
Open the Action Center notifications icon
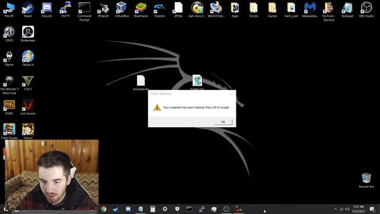click(x=372, y=209)
